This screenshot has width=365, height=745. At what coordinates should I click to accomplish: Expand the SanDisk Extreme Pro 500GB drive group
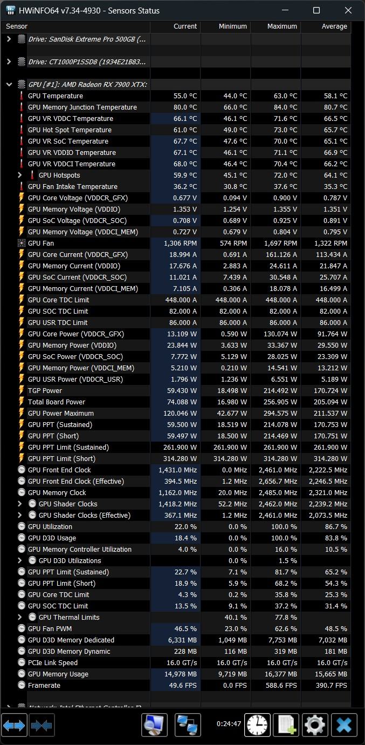[x=9, y=39]
